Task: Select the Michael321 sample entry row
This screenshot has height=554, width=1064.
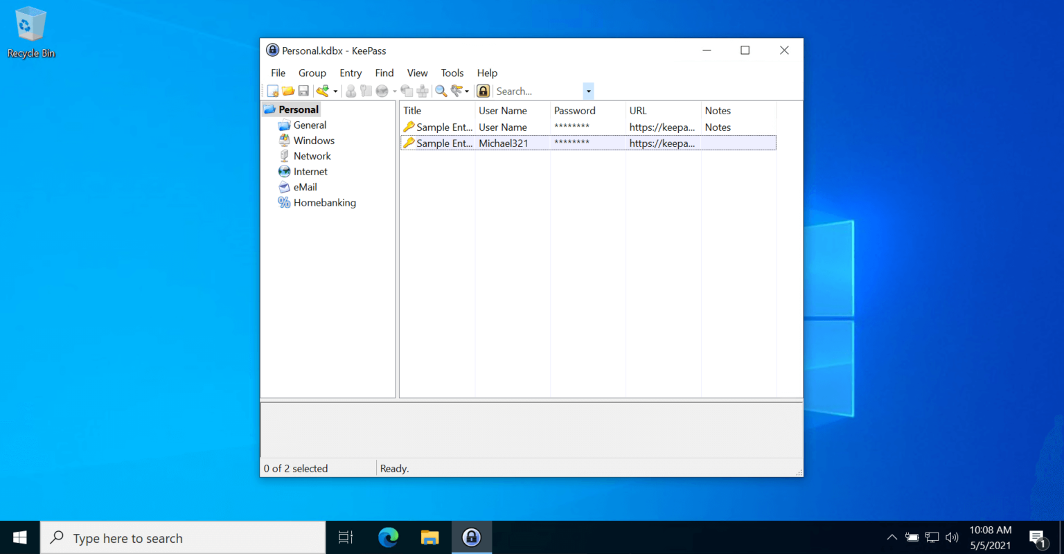Action: [513, 143]
